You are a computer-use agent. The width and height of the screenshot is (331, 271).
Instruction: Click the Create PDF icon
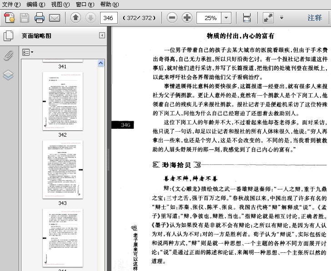9,18
